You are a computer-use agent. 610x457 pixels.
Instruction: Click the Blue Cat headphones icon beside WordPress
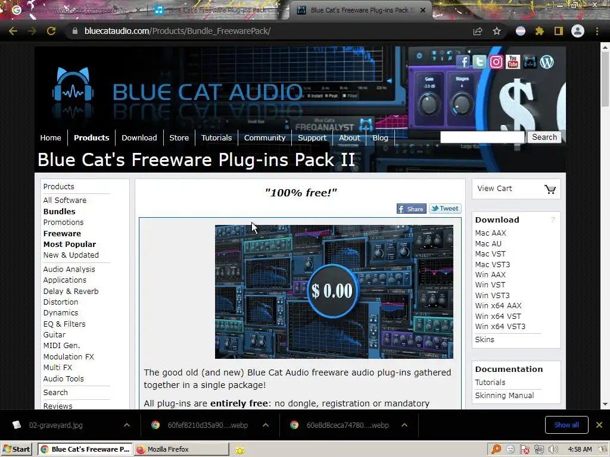530,62
